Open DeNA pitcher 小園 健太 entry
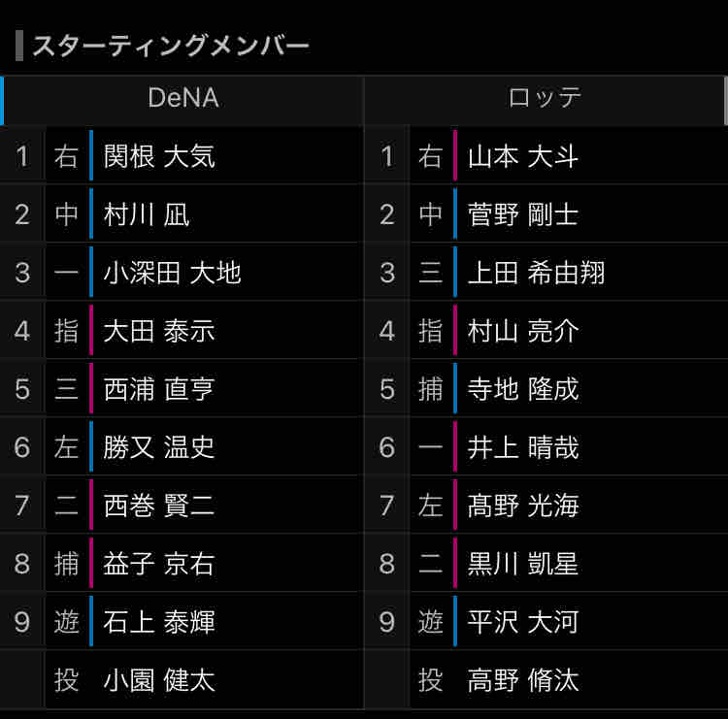 pyautogui.click(x=159, y=680)
